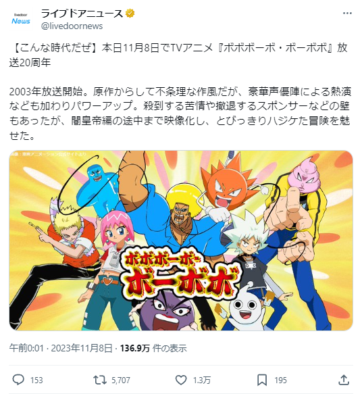Click the 1.3万 like count
Image resolution: width=362 pixels, height=394 pixels.
201,380
